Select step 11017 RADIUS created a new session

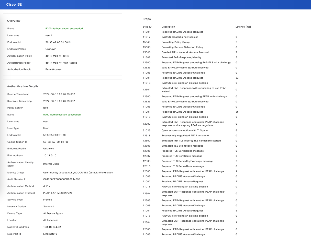(x=180, y=37)
